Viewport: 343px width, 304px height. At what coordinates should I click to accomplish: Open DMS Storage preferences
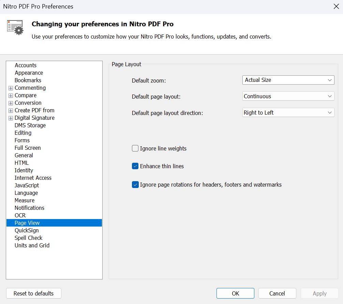[x=30, y=125]
